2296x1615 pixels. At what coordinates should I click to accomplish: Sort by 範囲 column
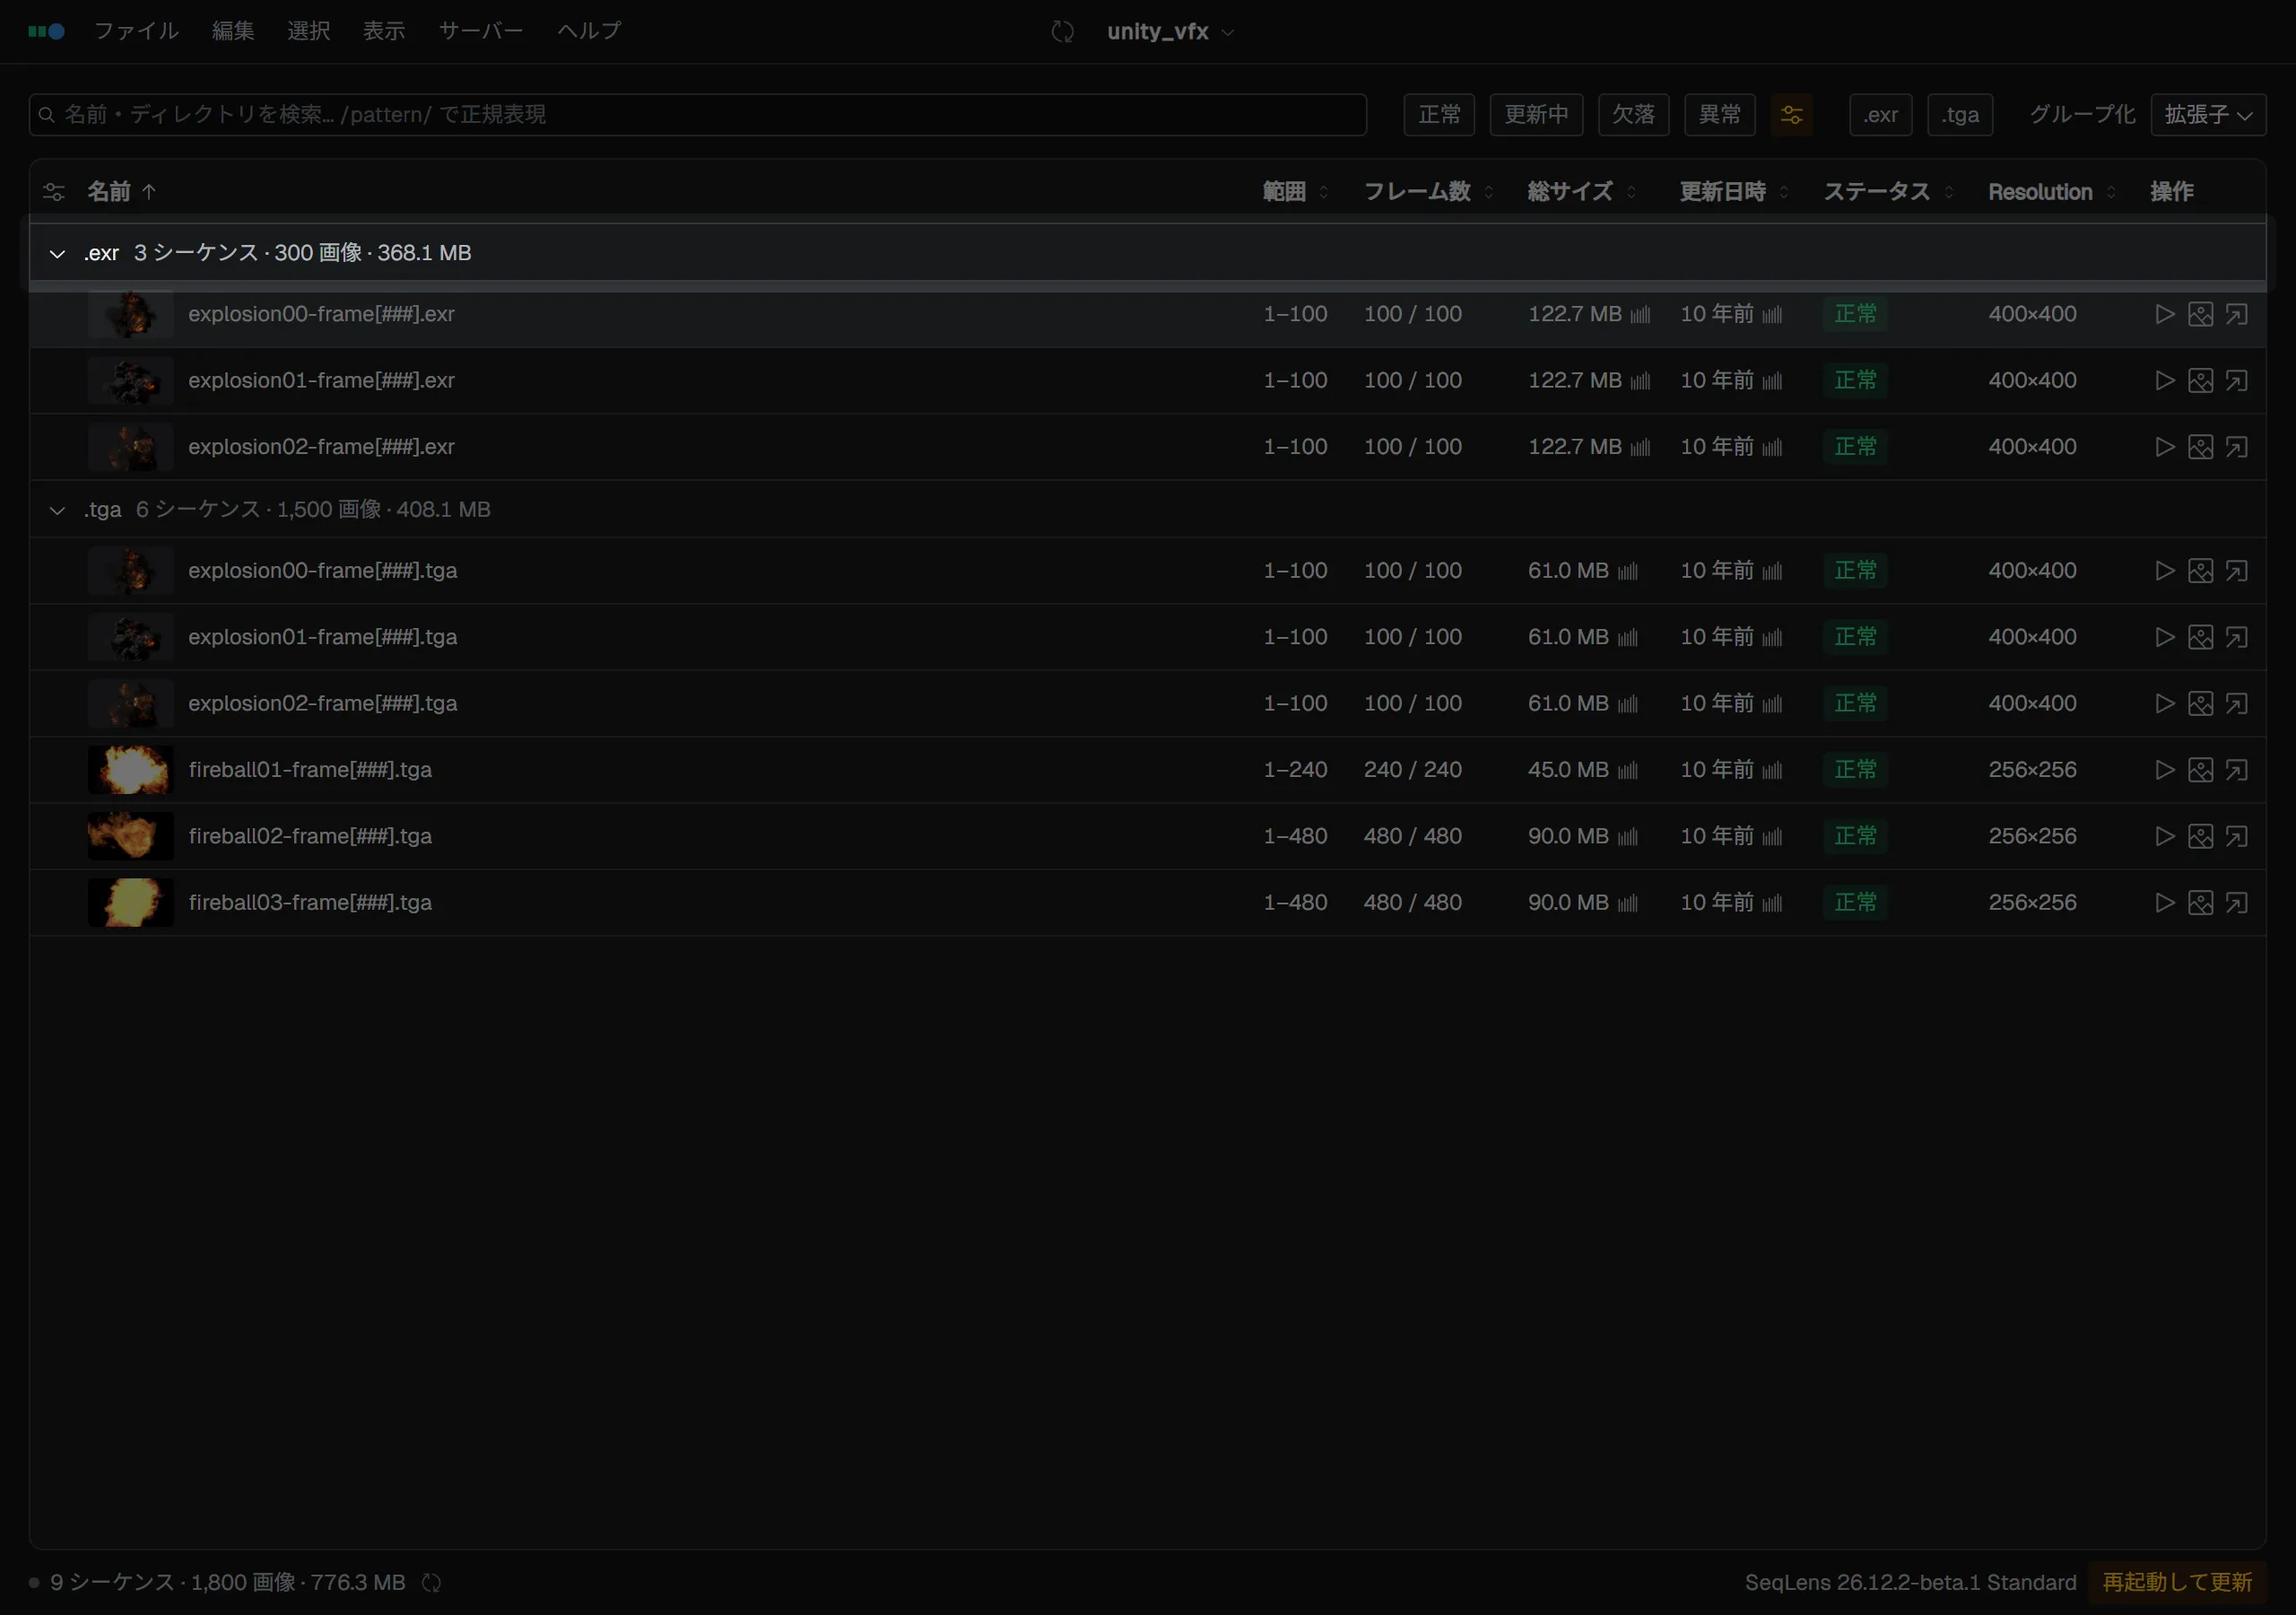pyautogui.click(x=1295, y=192)
